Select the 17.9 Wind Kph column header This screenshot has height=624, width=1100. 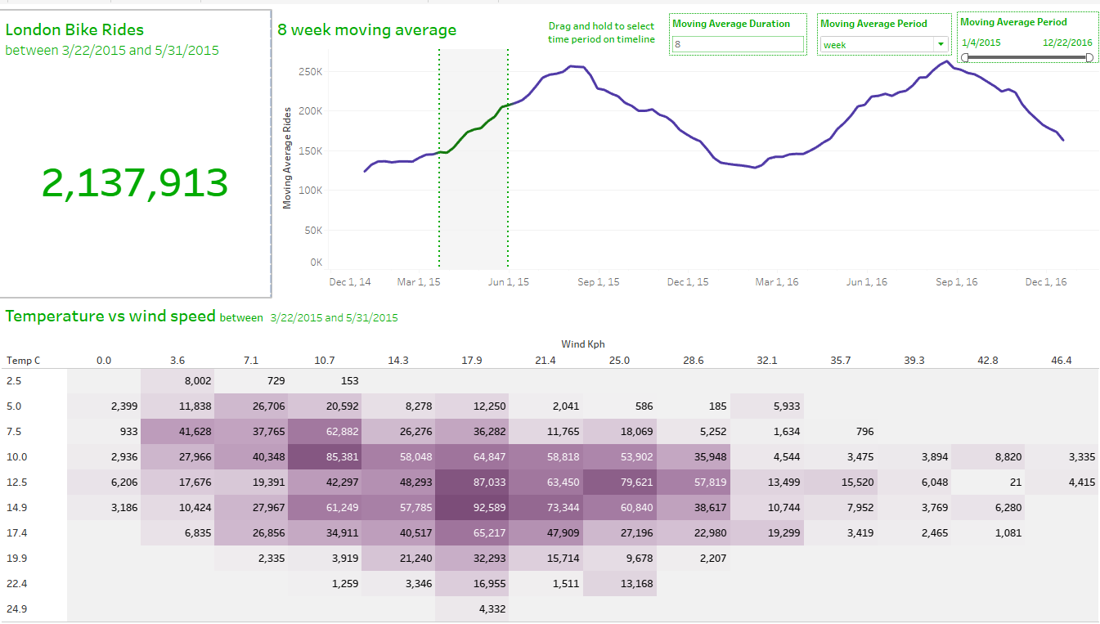click(x=472, y=361)
